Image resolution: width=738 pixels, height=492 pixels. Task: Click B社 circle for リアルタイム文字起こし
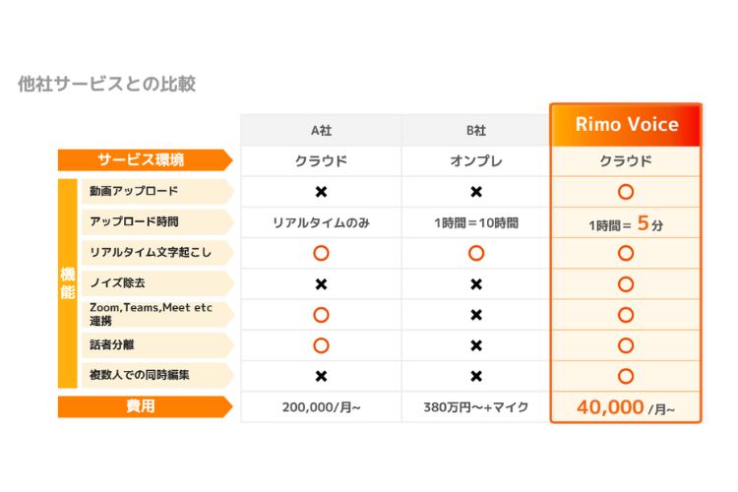point(476,253)
